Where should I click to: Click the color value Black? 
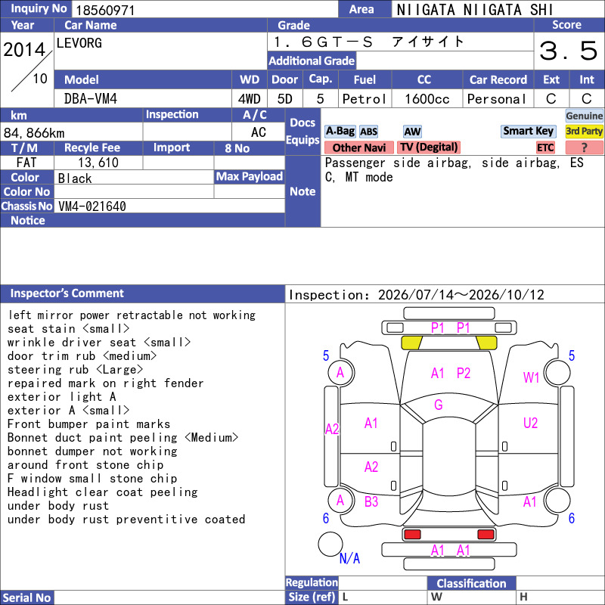[75, 178]
